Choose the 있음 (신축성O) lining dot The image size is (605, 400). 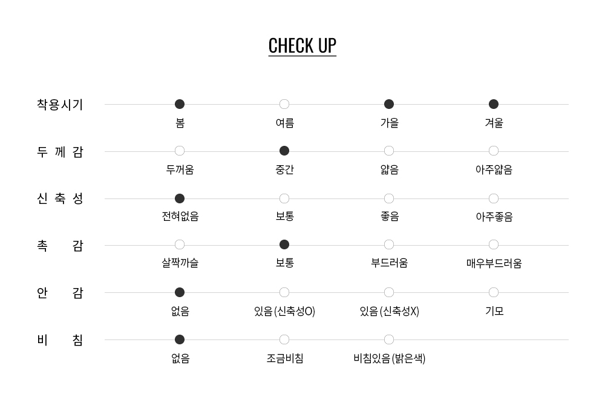284,292
